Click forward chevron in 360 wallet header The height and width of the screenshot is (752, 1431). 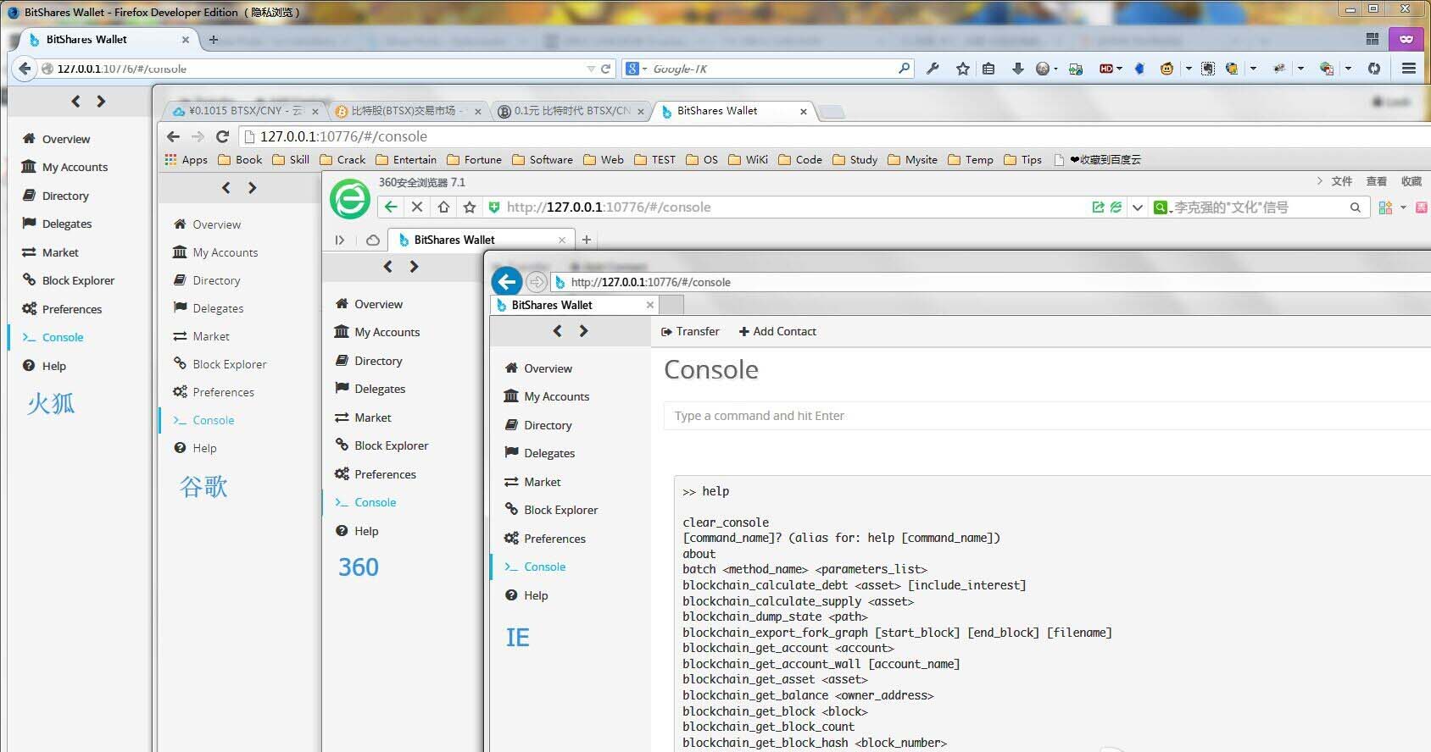414,267
